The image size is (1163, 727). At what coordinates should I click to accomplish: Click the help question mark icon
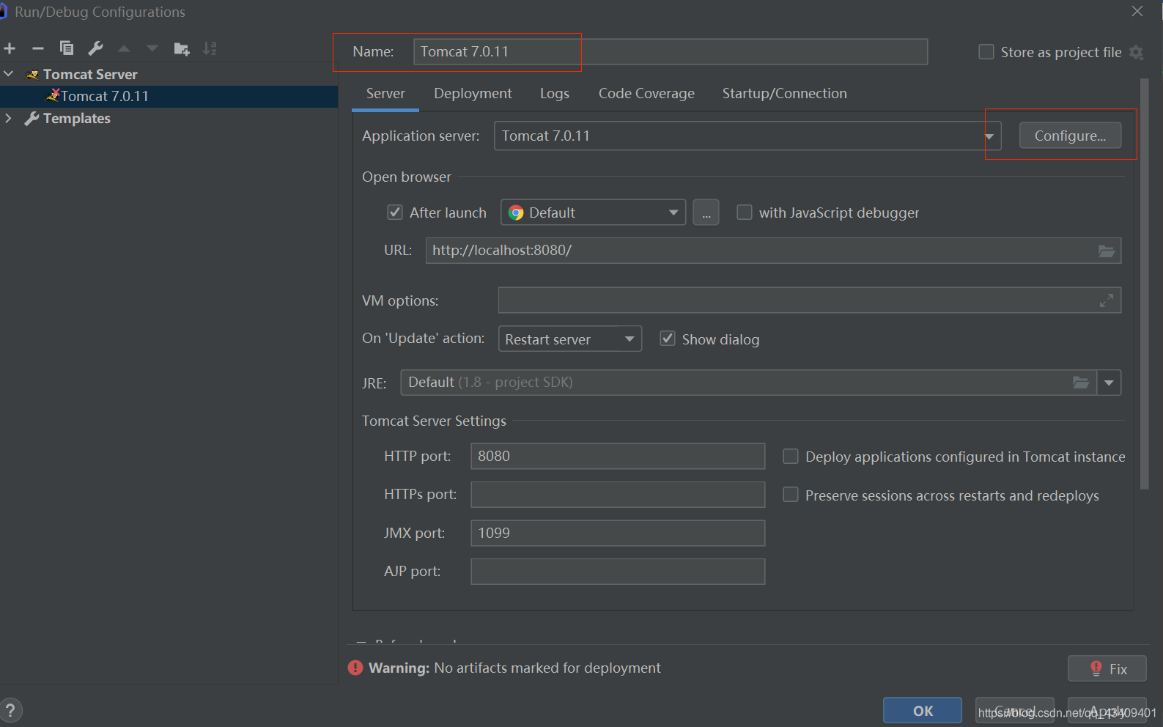[10, 710]
